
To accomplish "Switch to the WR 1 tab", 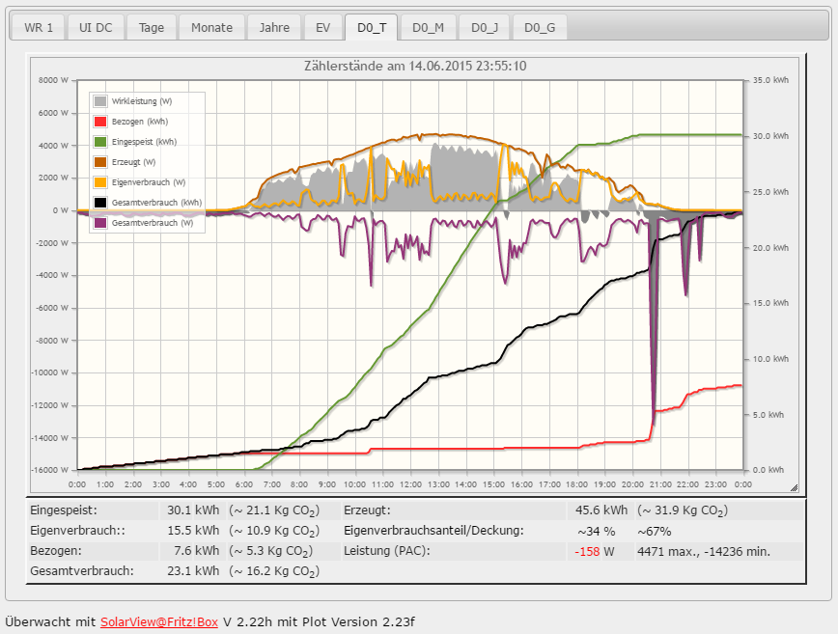I will pos(39,27).
